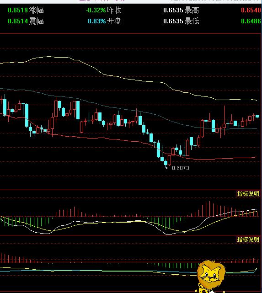Select the 最高 value 0.6540

pos(251,10)
